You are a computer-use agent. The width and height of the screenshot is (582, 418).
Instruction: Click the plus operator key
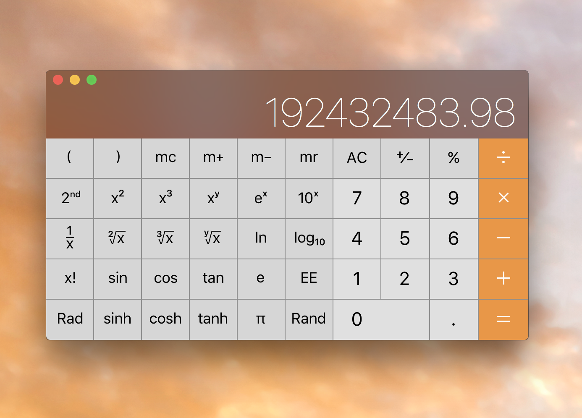pos(503,279)
